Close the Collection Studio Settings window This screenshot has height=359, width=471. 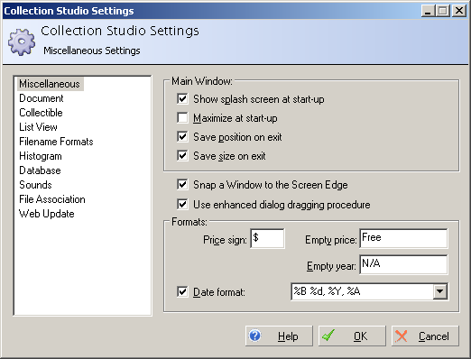point(459,11)
